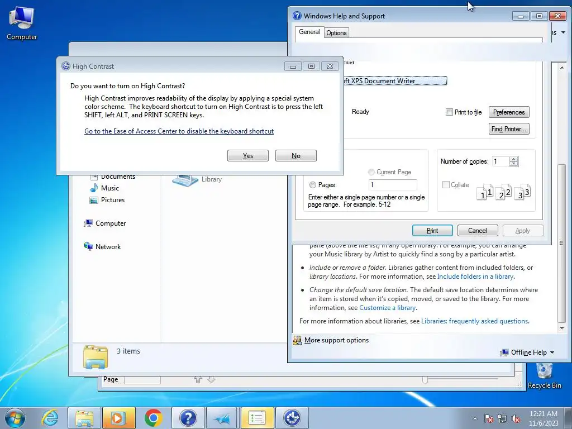Open the paper-plane taskbar app
The width and height of the screenshot is (572, 429).
[222, 418]
